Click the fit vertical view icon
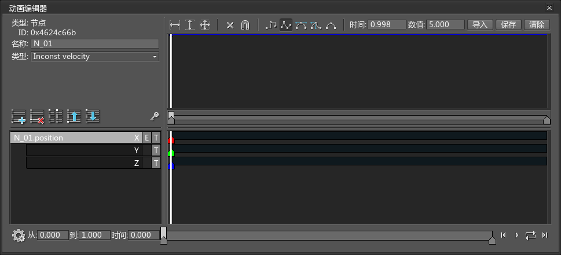The height and width of the screenshot is (255, 561). pos(190,25)
